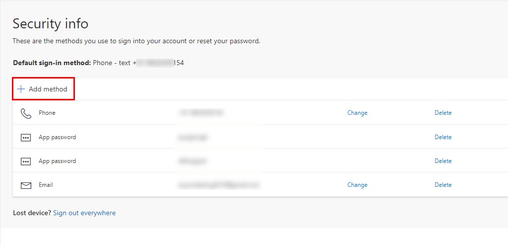Change the Phone sign-in method
Screen dimensions: 508x245
(x=357, y=113)
